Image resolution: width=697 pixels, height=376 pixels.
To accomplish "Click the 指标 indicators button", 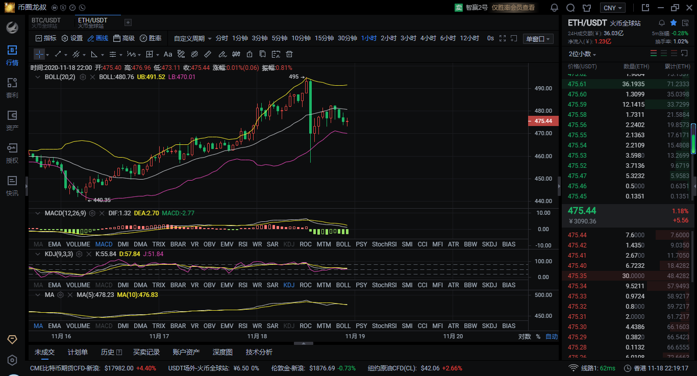I will pos(46,38).
